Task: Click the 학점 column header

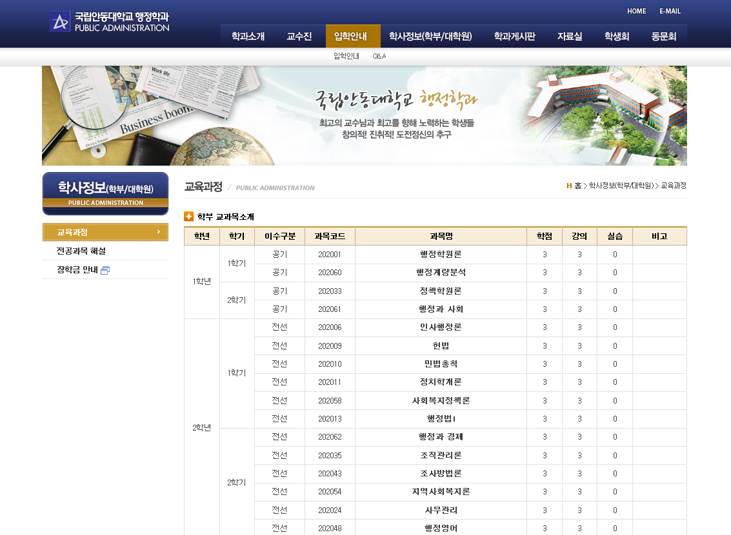Action: [545, 236]
